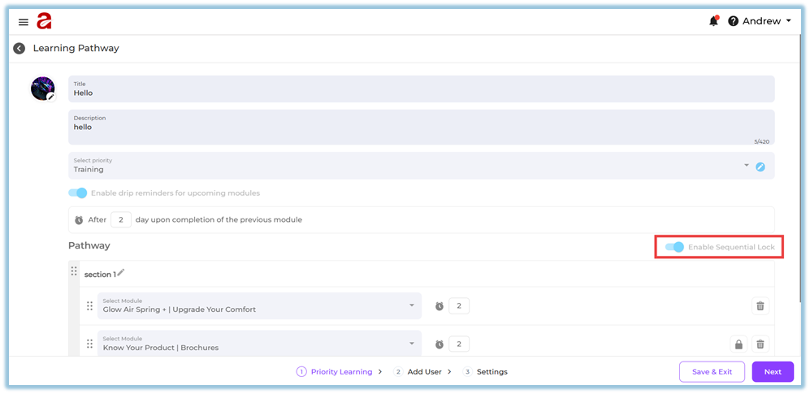Click lock icon on Know Your Product row
Viewport: 810px width, 394px height.
738,344
